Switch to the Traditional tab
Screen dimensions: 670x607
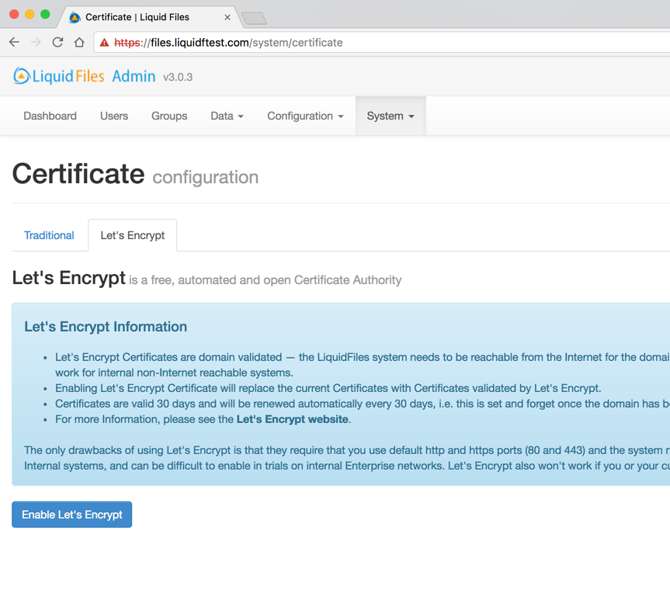click(x=49, y=235)
